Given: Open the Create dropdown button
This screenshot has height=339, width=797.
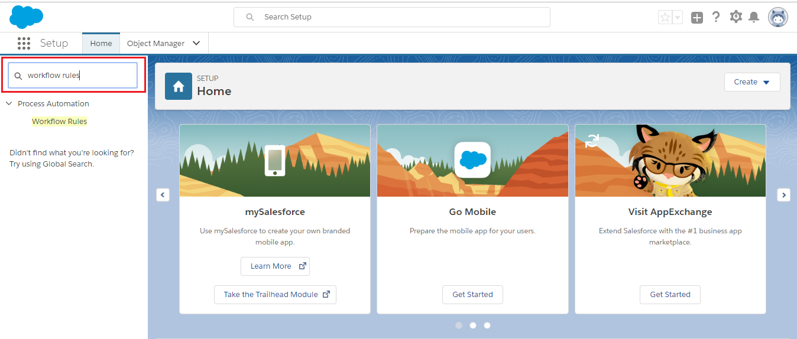Looking at the screenshot, I should (752, 82).
